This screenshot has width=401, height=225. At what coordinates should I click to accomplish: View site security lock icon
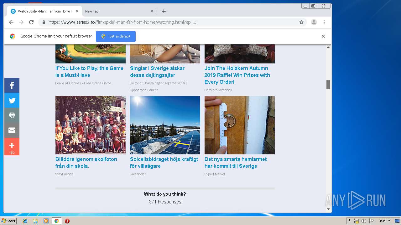44,22
